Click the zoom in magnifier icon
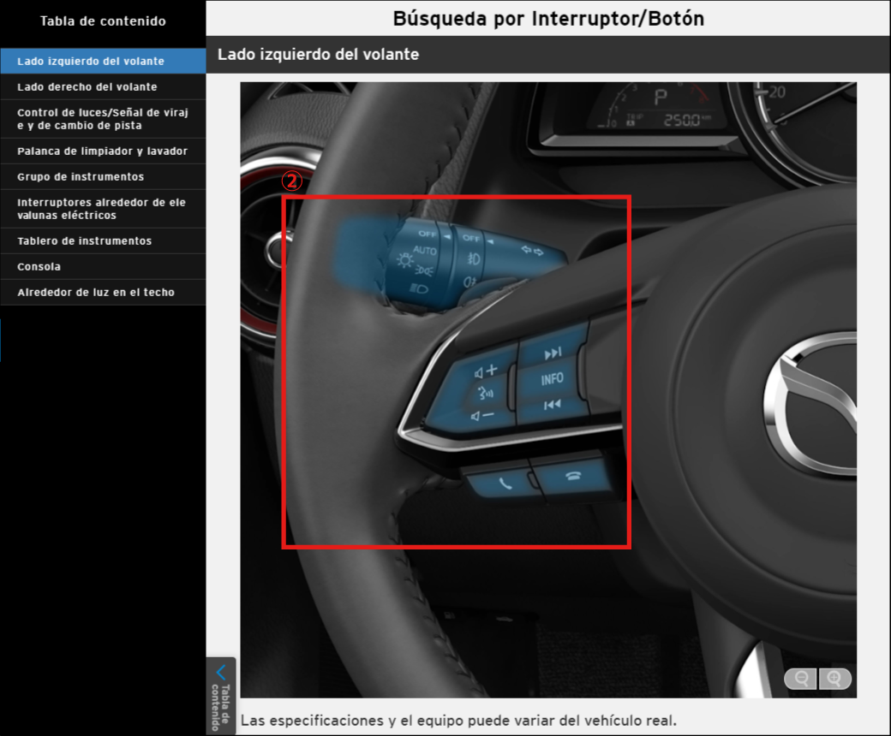 [834, 679]
